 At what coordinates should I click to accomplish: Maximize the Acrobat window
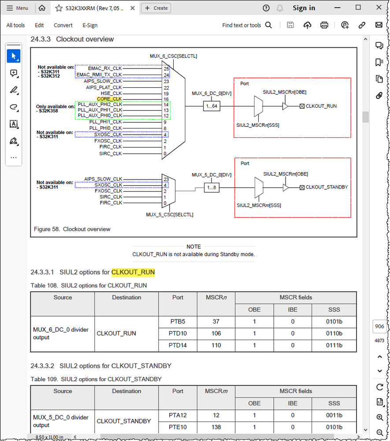[x=358, y=8]
